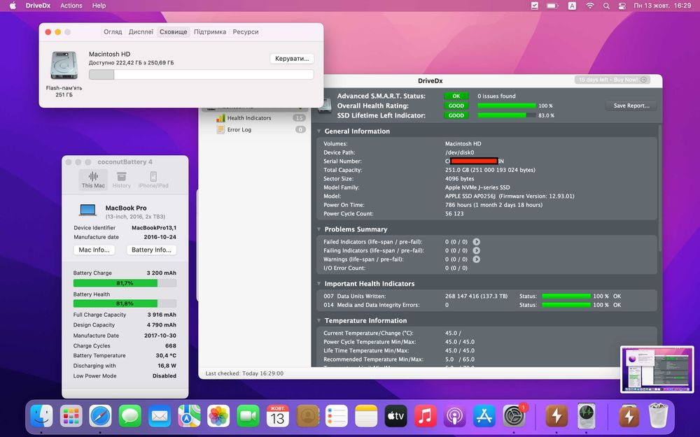Screen dimensions: 700x437
Task: Click the Health Indicators bar-chart icon
Action: [x=220, y=118]
